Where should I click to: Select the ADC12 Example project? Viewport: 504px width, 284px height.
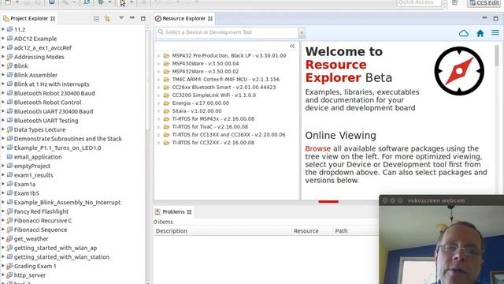pos(35,39)
